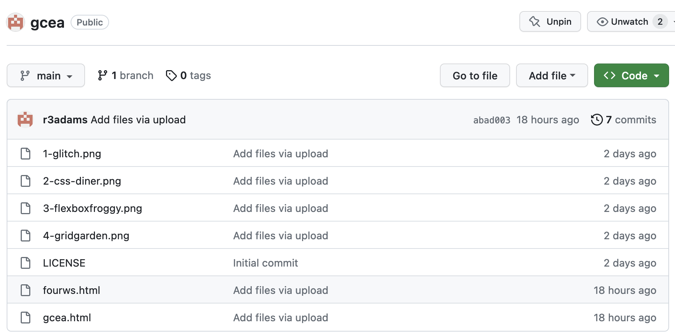Open 3-flexboxfroggy.png file entry

coord(92,208)
